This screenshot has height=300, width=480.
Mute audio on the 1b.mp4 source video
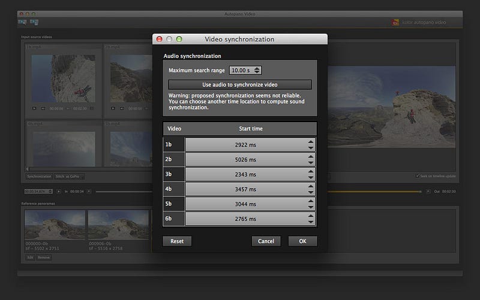pyautogui.click(x=43, y=108)
